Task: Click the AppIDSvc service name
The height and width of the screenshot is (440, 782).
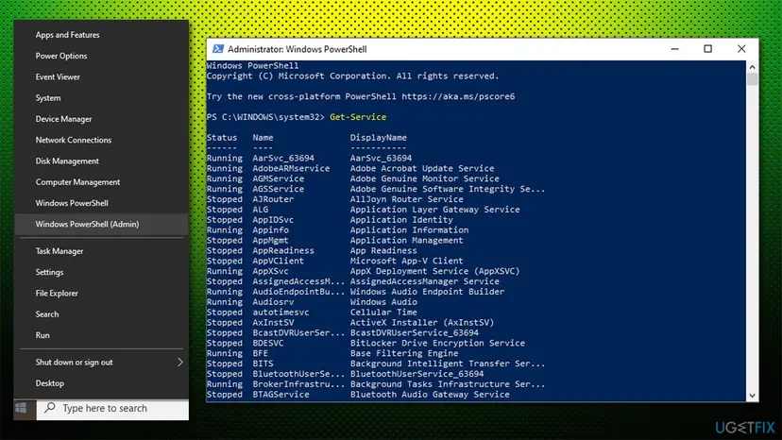Action: coord(273,219)
